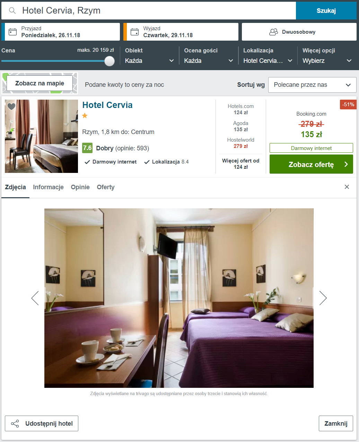Click the check-out calendar icon
Viewport: 359px width, 442px height.
pyautogui.click(x=134, y=32)
